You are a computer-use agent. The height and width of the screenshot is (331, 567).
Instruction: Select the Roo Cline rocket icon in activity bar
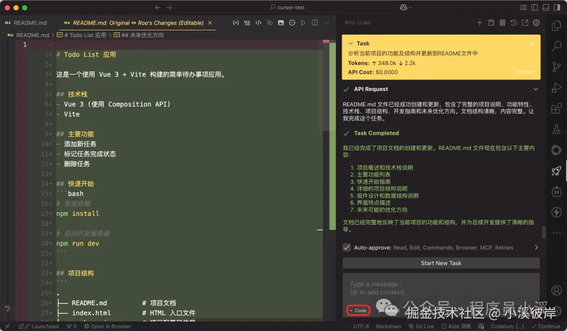click(556, 171)
